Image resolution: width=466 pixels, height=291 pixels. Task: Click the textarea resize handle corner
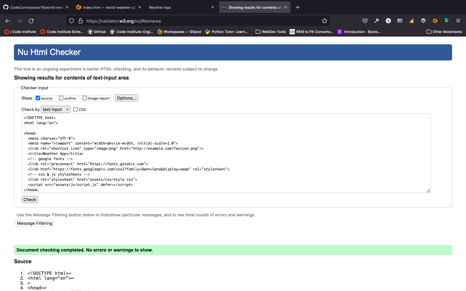click(428, 190)
